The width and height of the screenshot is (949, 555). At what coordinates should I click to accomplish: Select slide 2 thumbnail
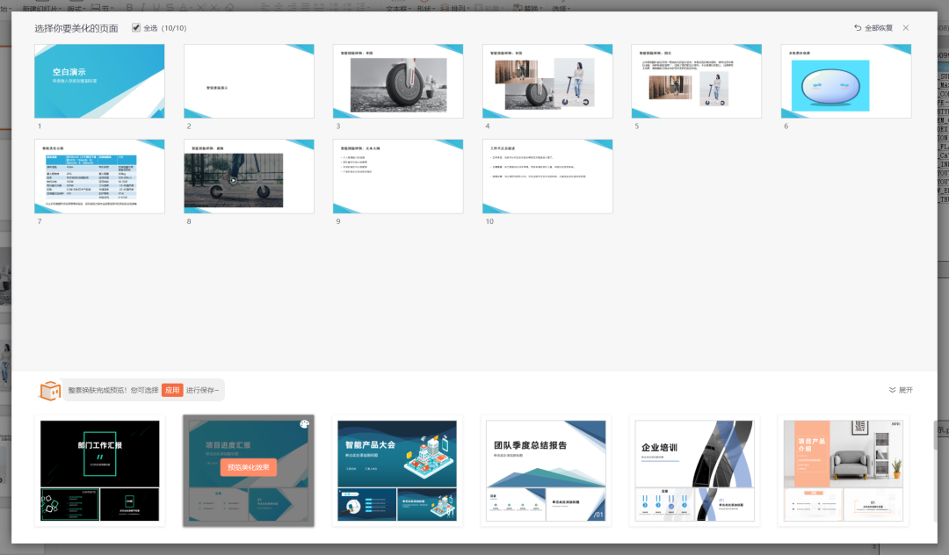[x=249, y=81]
